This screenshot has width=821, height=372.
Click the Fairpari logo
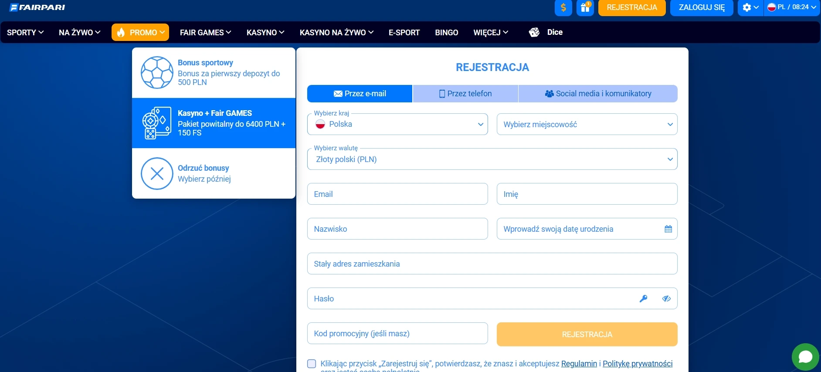(x=37, y=7)
